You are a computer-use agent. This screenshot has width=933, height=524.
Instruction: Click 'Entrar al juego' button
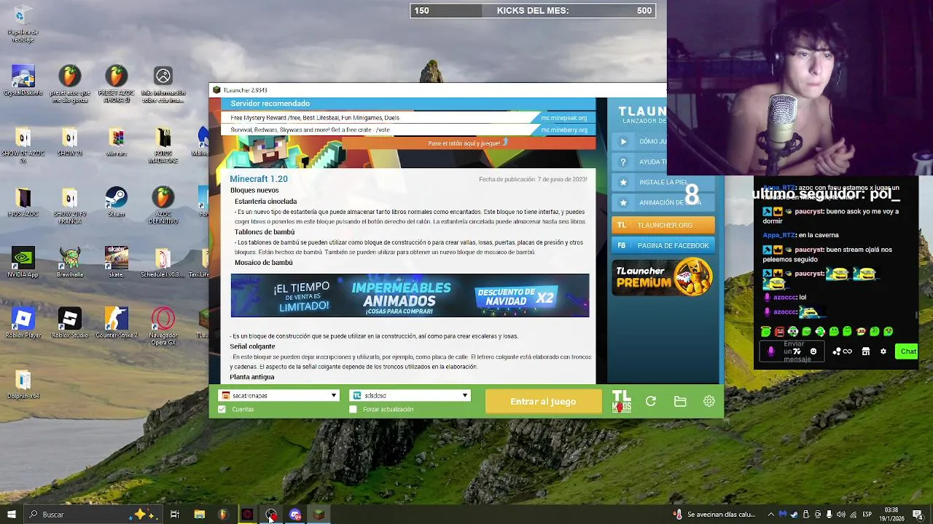pyautogui.click(x=543, y=401)
